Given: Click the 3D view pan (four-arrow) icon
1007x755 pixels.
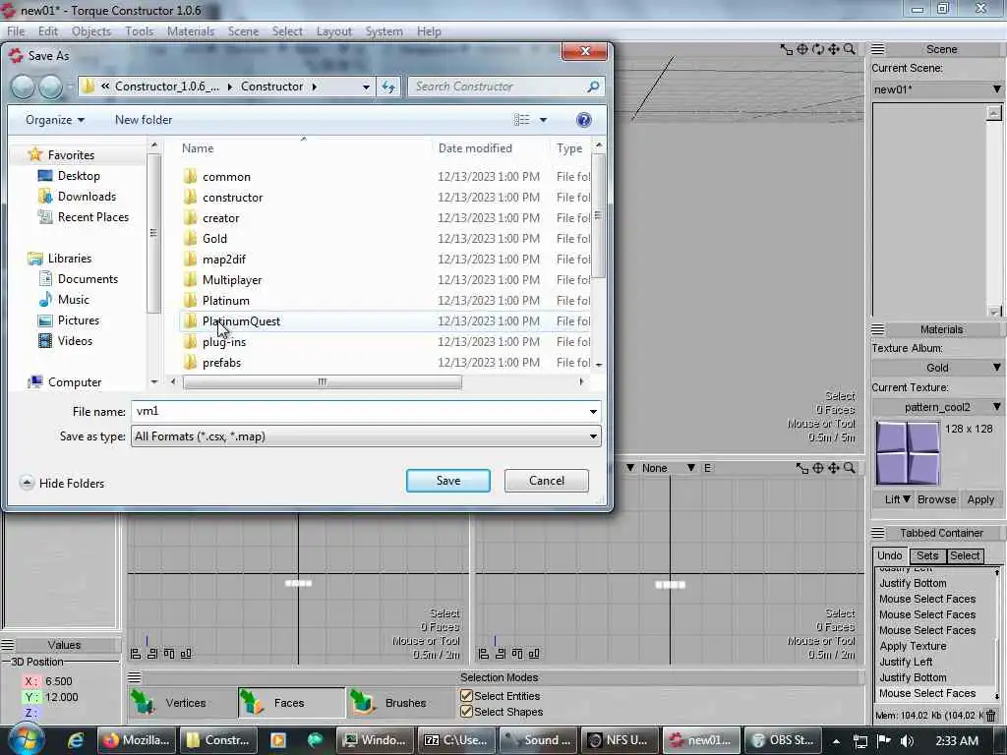Looking at the screenshot, I should pos(834,49).
